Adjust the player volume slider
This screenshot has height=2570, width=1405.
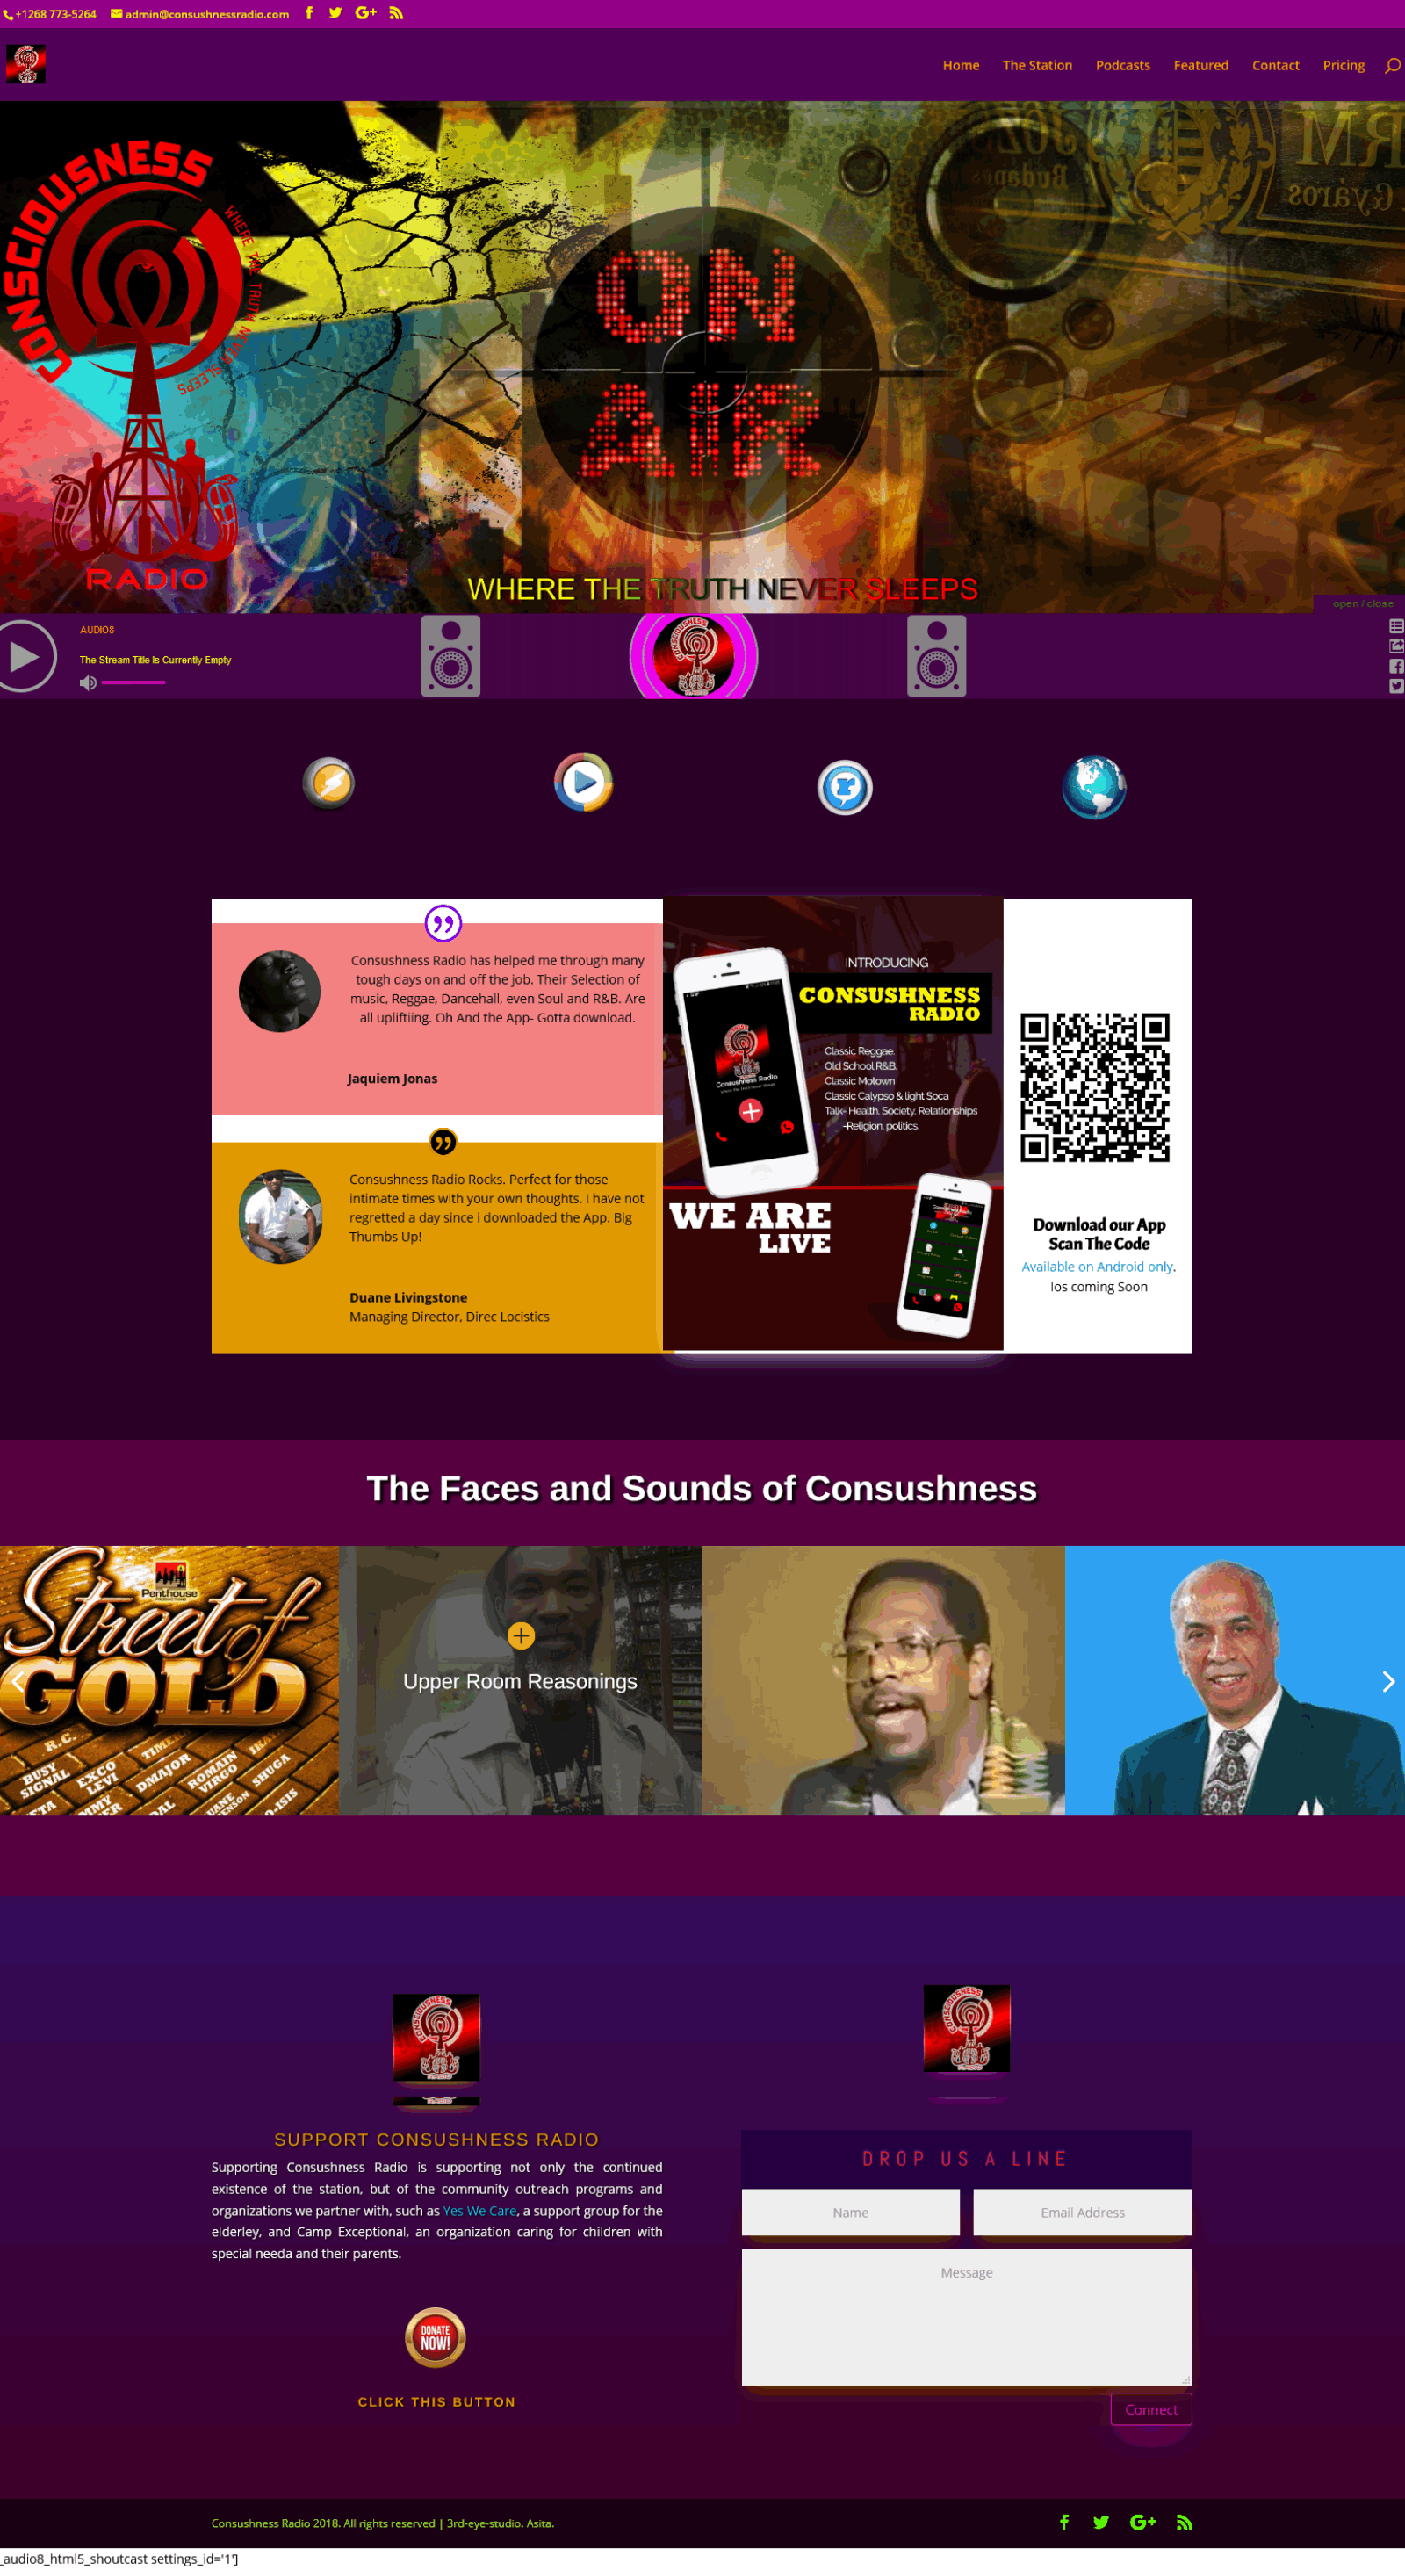(x=133, y=682)
